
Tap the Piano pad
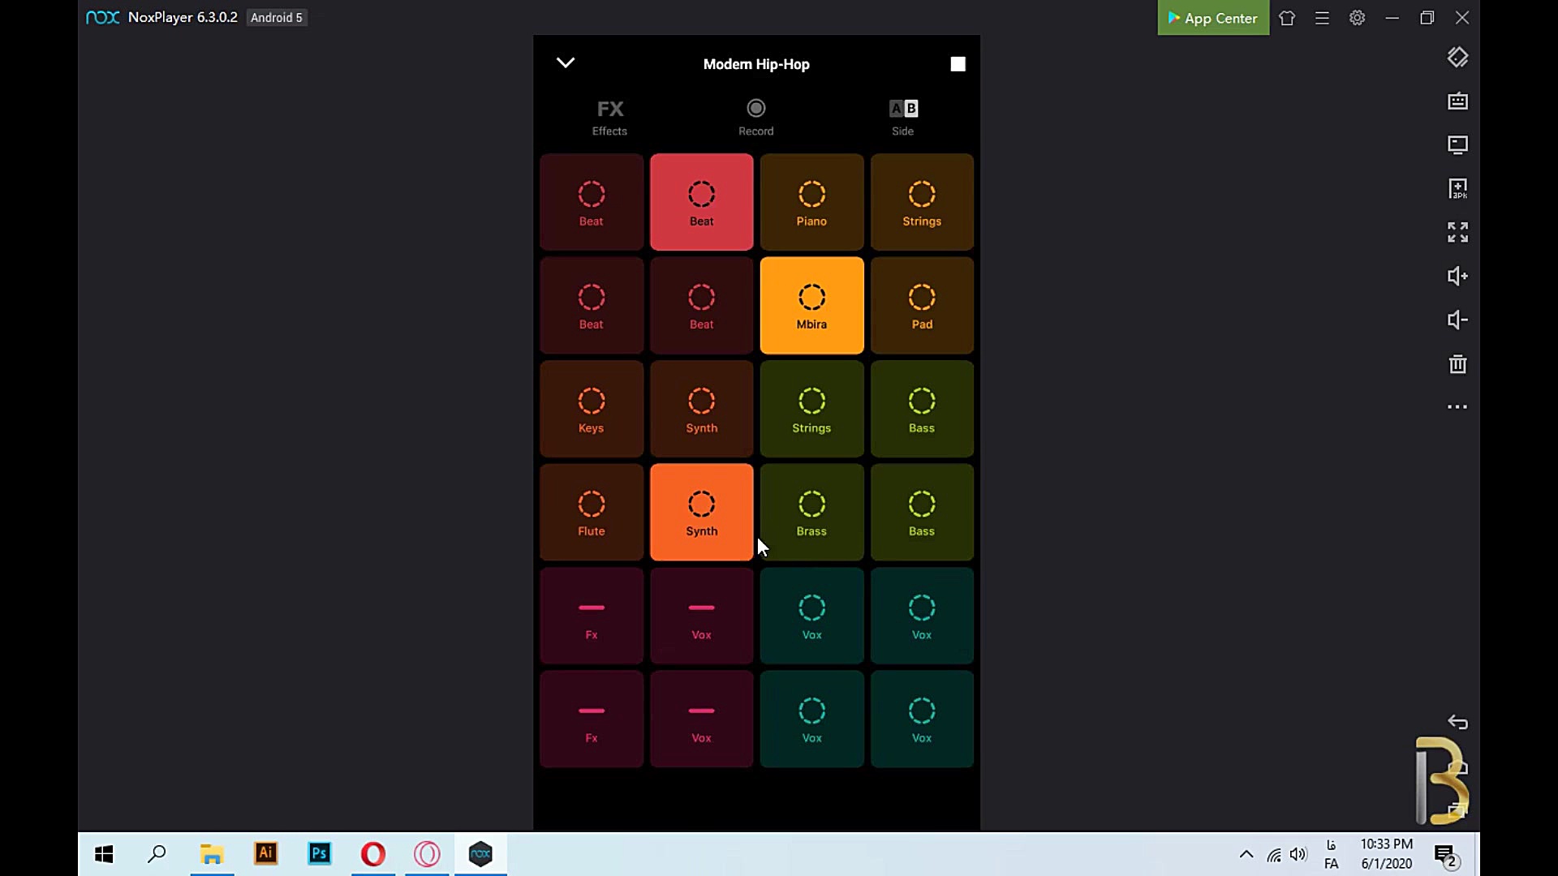[x=811, y=202]
